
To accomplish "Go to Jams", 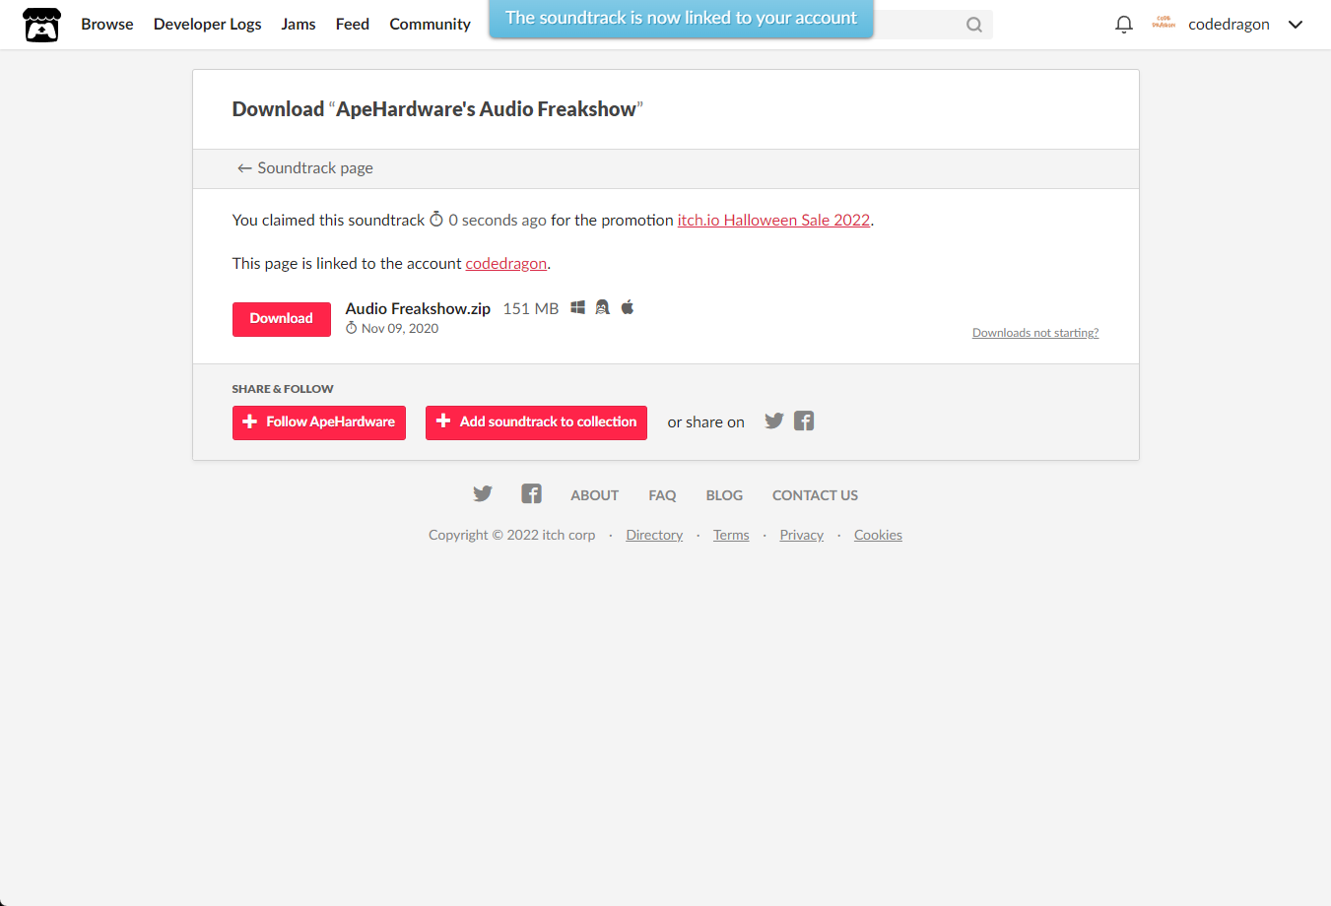I will point(299,25).
